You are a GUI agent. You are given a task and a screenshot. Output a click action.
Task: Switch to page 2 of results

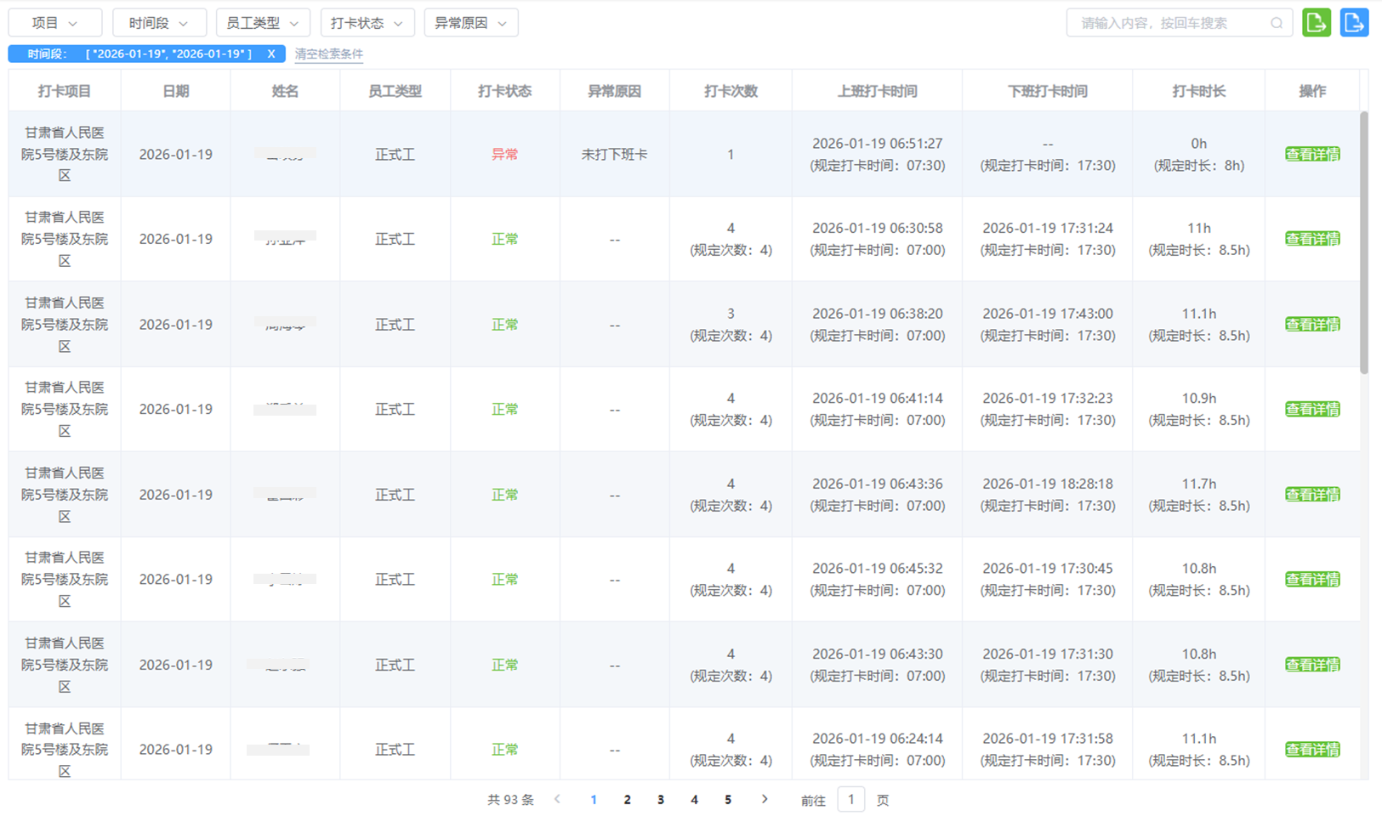tap(627, 800)
